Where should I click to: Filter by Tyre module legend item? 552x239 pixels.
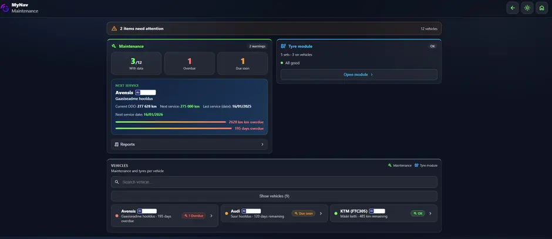tap(426, 166)
